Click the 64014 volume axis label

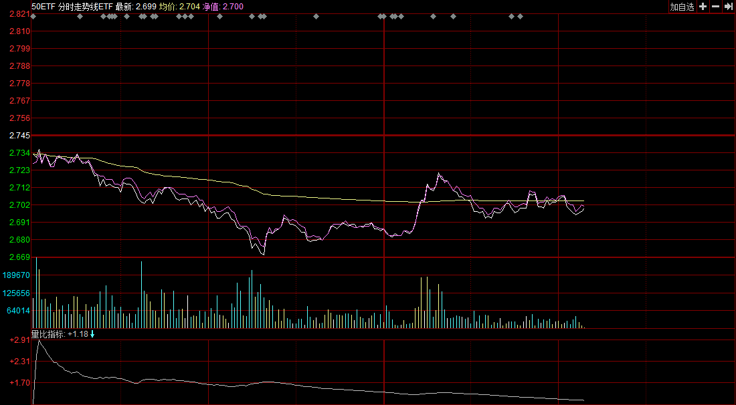[18, 310]
